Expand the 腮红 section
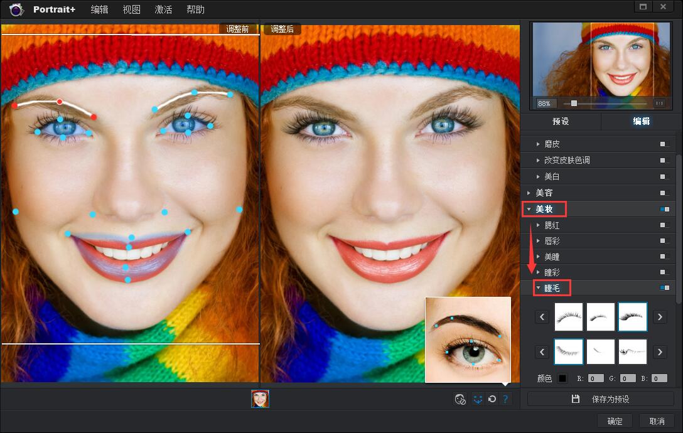 [538, 225]
